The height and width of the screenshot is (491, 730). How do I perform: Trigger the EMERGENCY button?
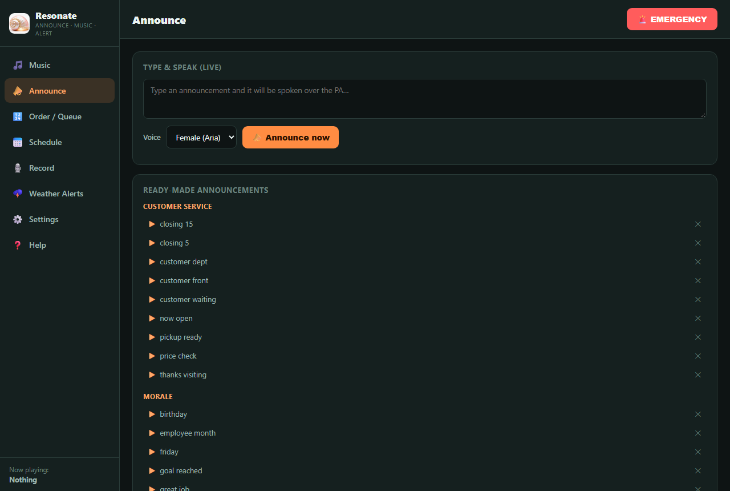[x=672, y=19]
